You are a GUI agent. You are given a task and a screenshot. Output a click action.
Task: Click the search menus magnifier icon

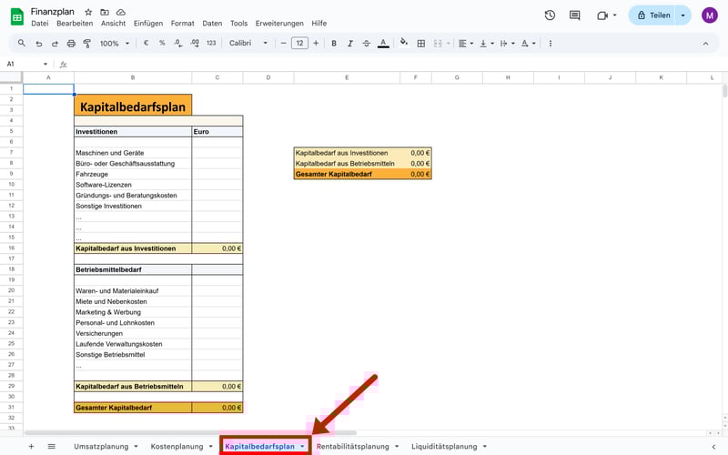tap(22, 43)
